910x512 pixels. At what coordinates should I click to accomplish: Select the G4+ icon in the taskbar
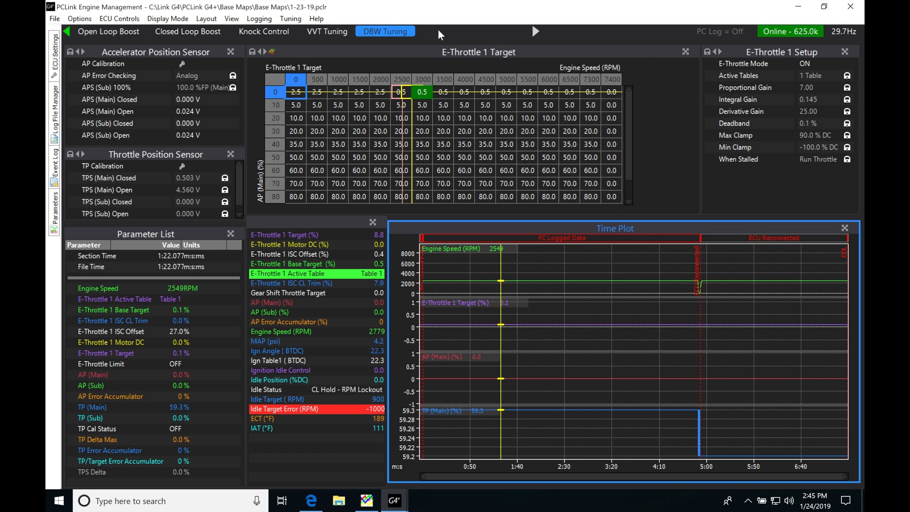coord(394,501)
